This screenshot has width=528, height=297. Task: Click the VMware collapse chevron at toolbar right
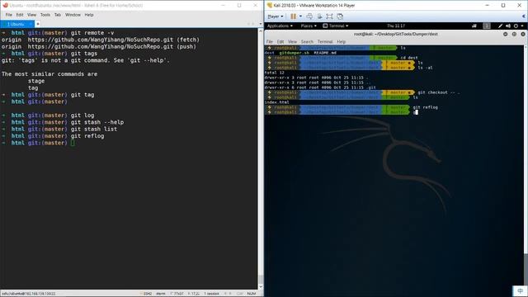[x=524, y=16]
